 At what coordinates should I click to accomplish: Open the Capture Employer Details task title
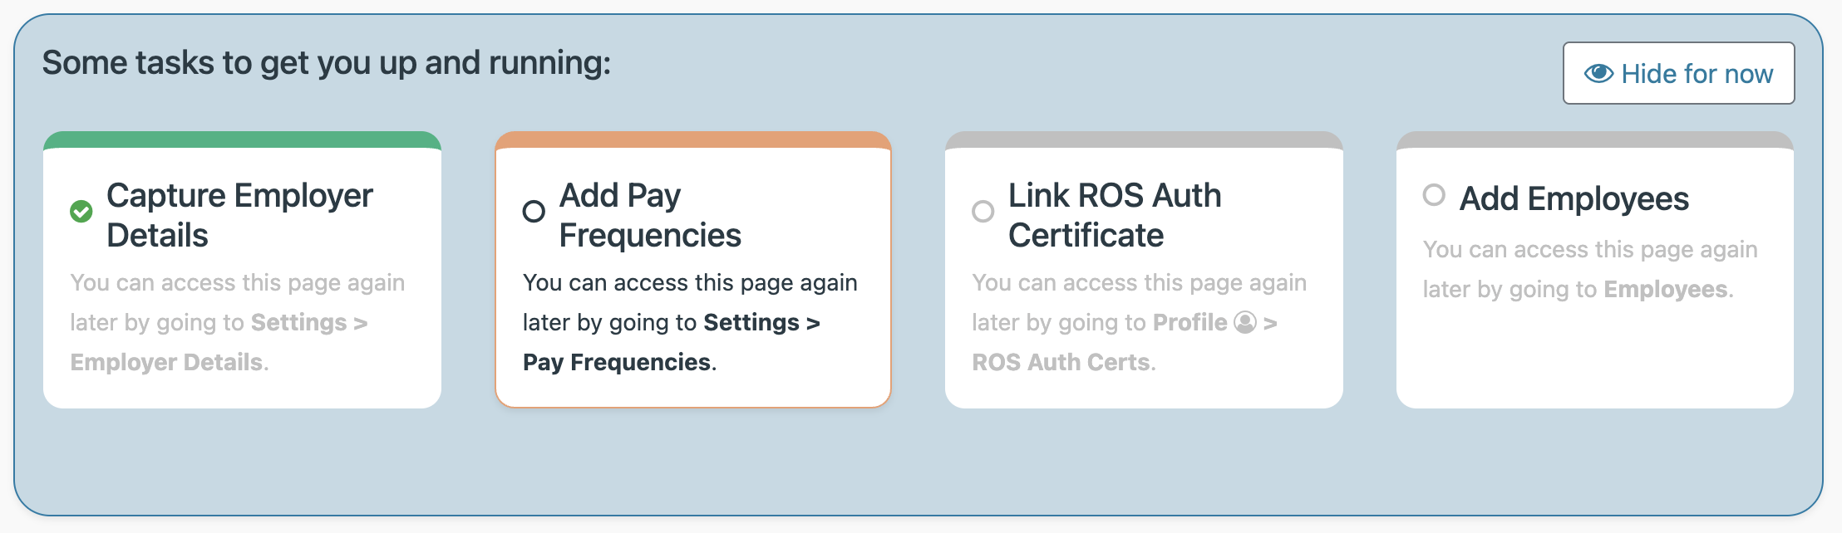239,215
